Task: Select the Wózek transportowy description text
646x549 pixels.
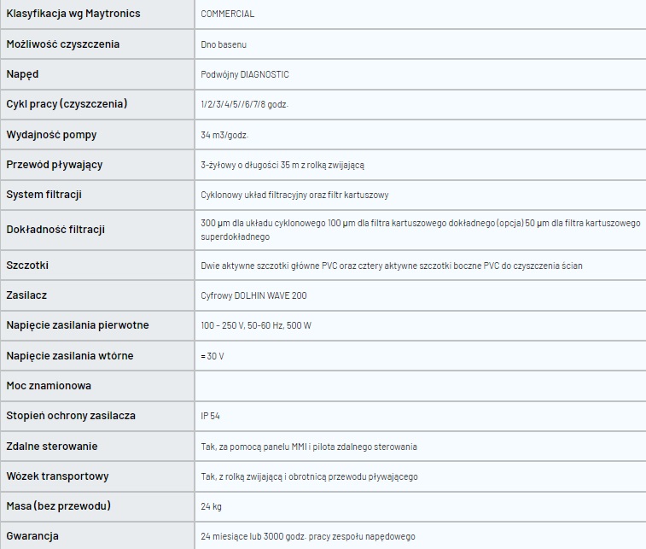Action: pyautogui.click(x=309, y=477)
